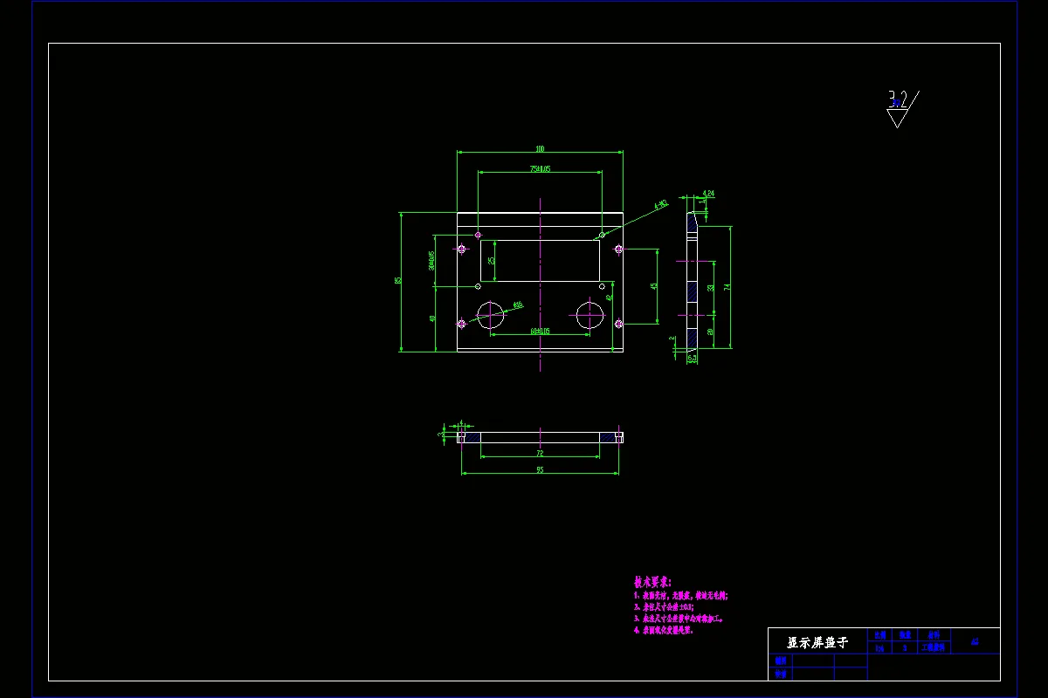Click the '技术要求:' heading text
The image size is (1048, 698).
652,581
